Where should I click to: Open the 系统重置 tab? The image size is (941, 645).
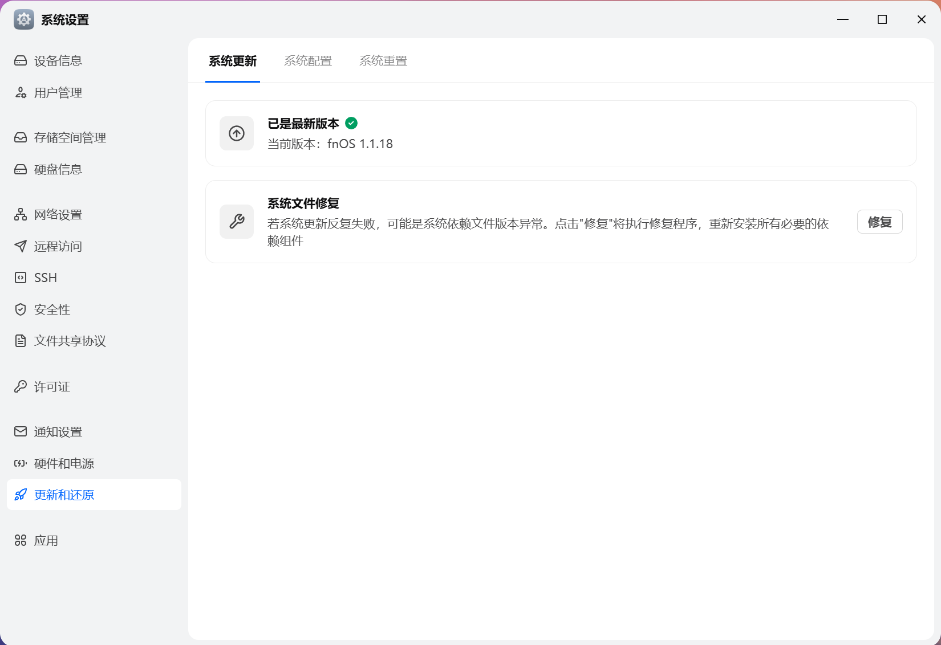coord(383,61)
